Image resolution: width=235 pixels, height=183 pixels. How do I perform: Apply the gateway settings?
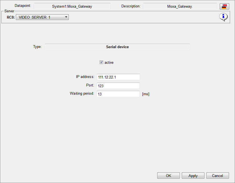[193, 176]
